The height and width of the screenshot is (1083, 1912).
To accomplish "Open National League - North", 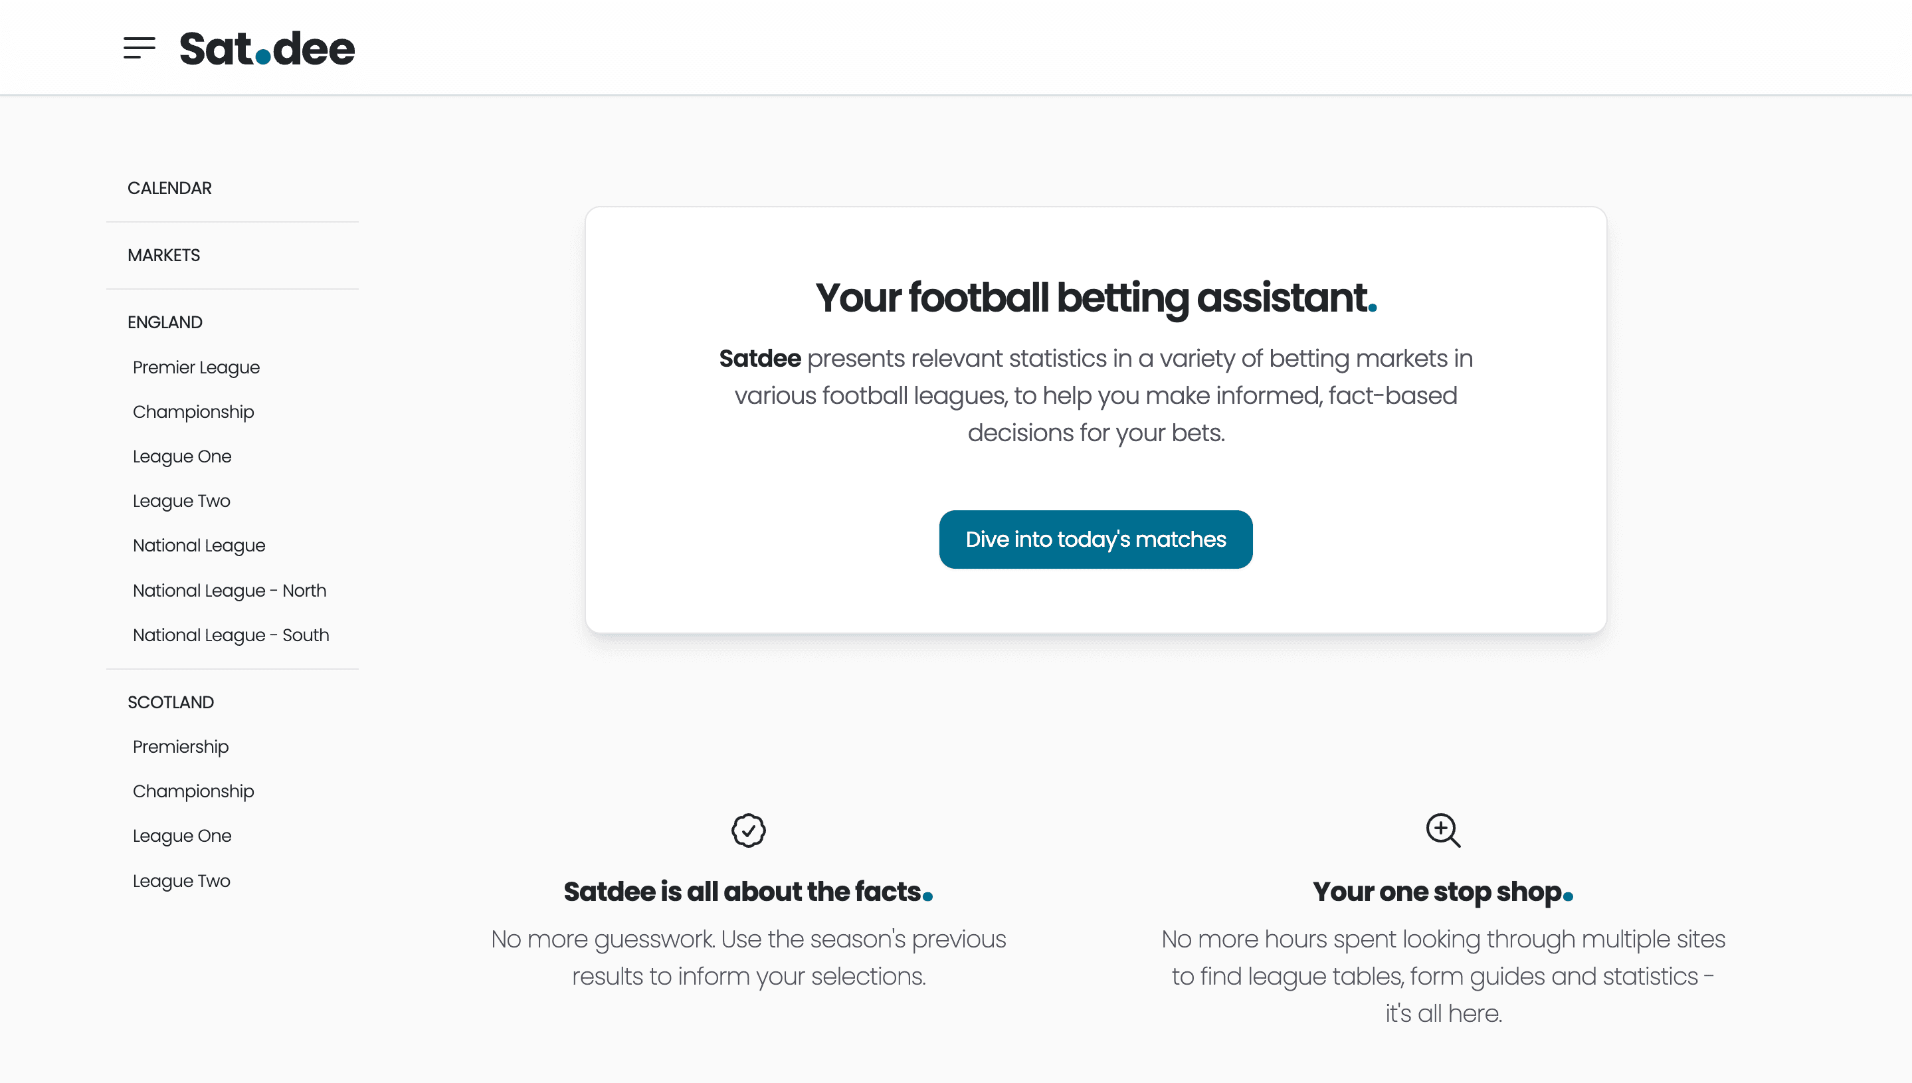I will point(230,591).
